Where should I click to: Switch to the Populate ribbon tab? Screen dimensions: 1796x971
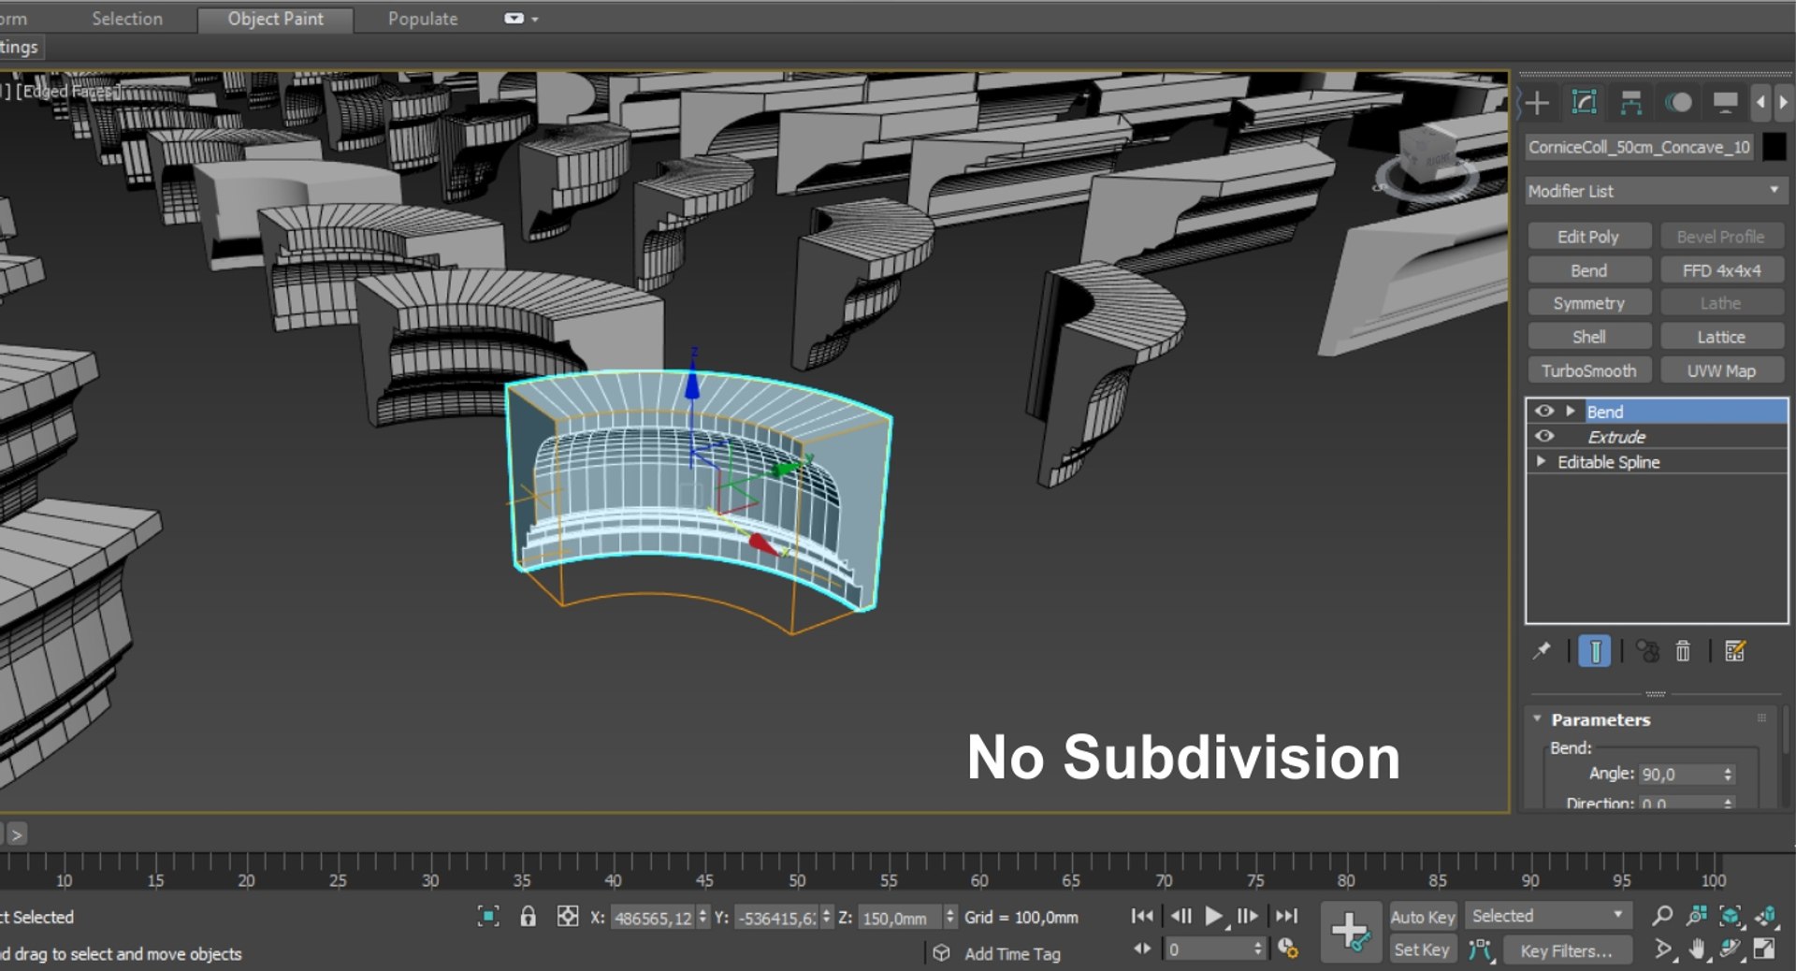423,19
